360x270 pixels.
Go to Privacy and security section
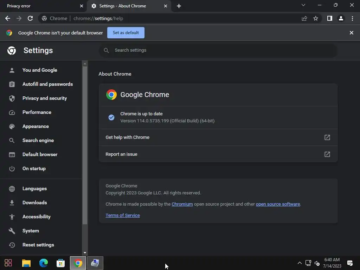click(x=45, y=98)
